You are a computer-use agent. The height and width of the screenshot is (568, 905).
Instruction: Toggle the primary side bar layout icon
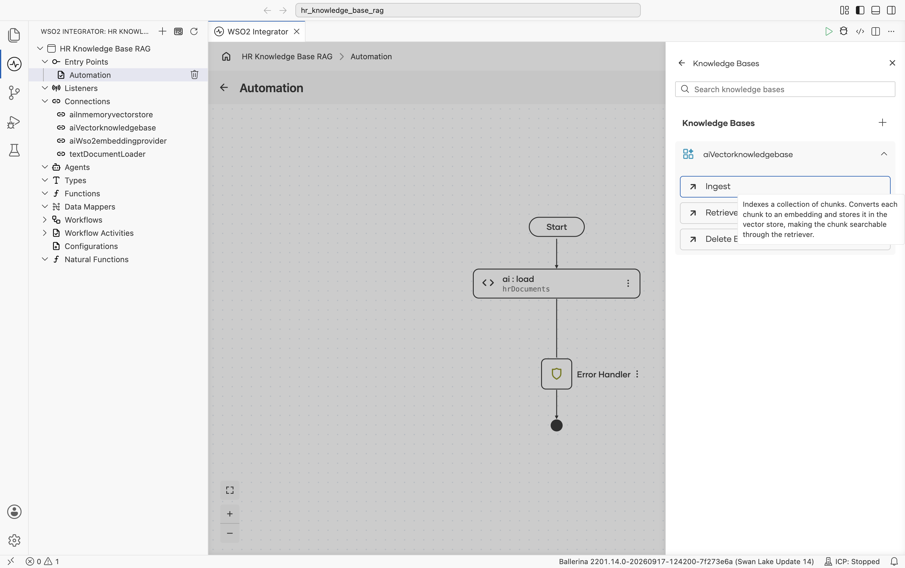click(860, 10)
